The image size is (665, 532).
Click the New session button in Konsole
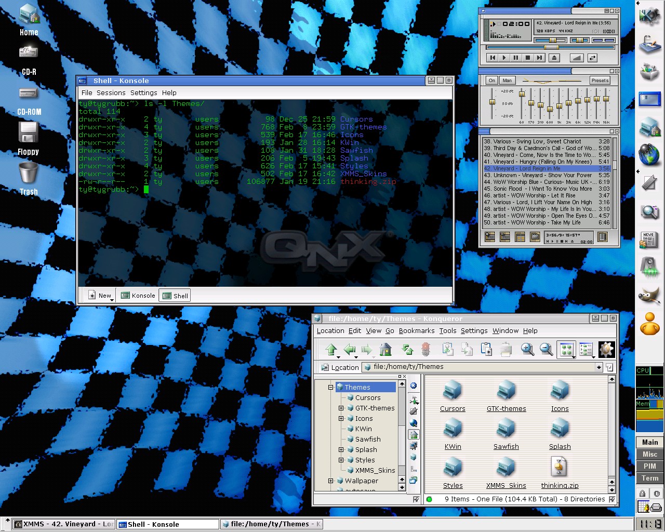(101, 296)
